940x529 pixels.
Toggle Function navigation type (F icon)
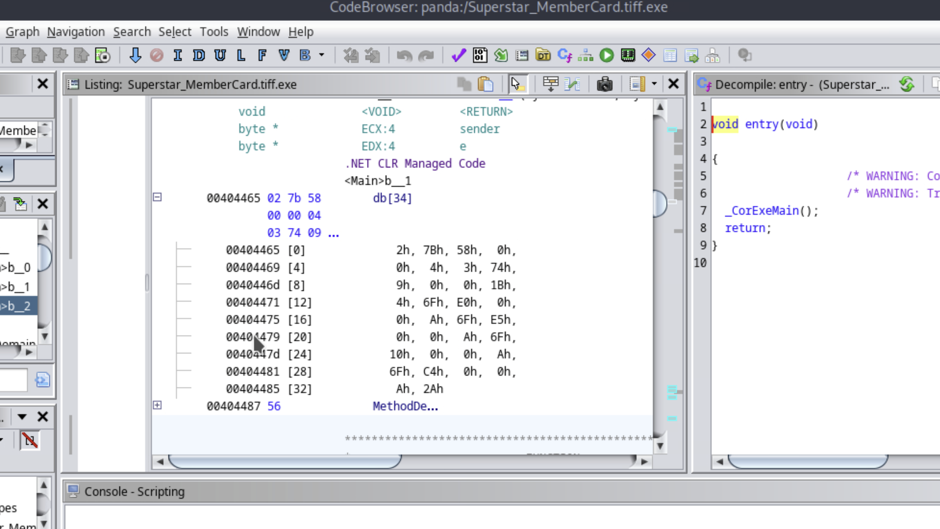262,55
